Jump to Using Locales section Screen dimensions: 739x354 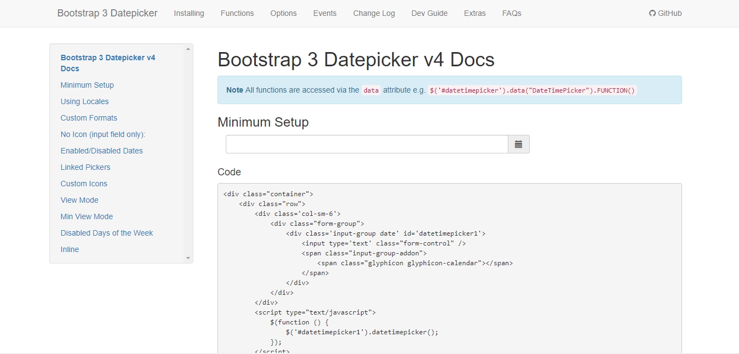[84, 101]
